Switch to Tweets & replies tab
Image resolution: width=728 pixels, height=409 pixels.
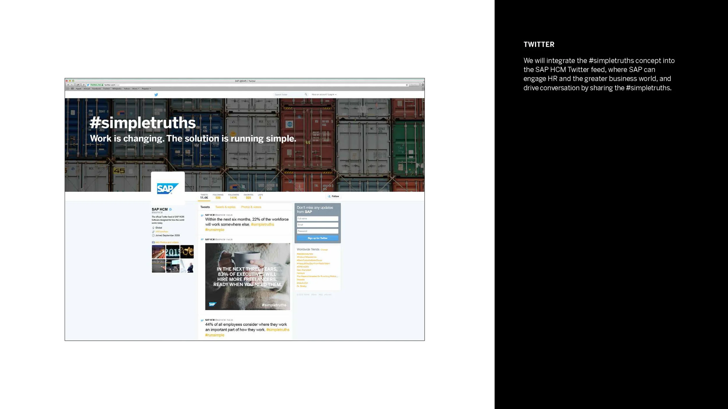225,207
